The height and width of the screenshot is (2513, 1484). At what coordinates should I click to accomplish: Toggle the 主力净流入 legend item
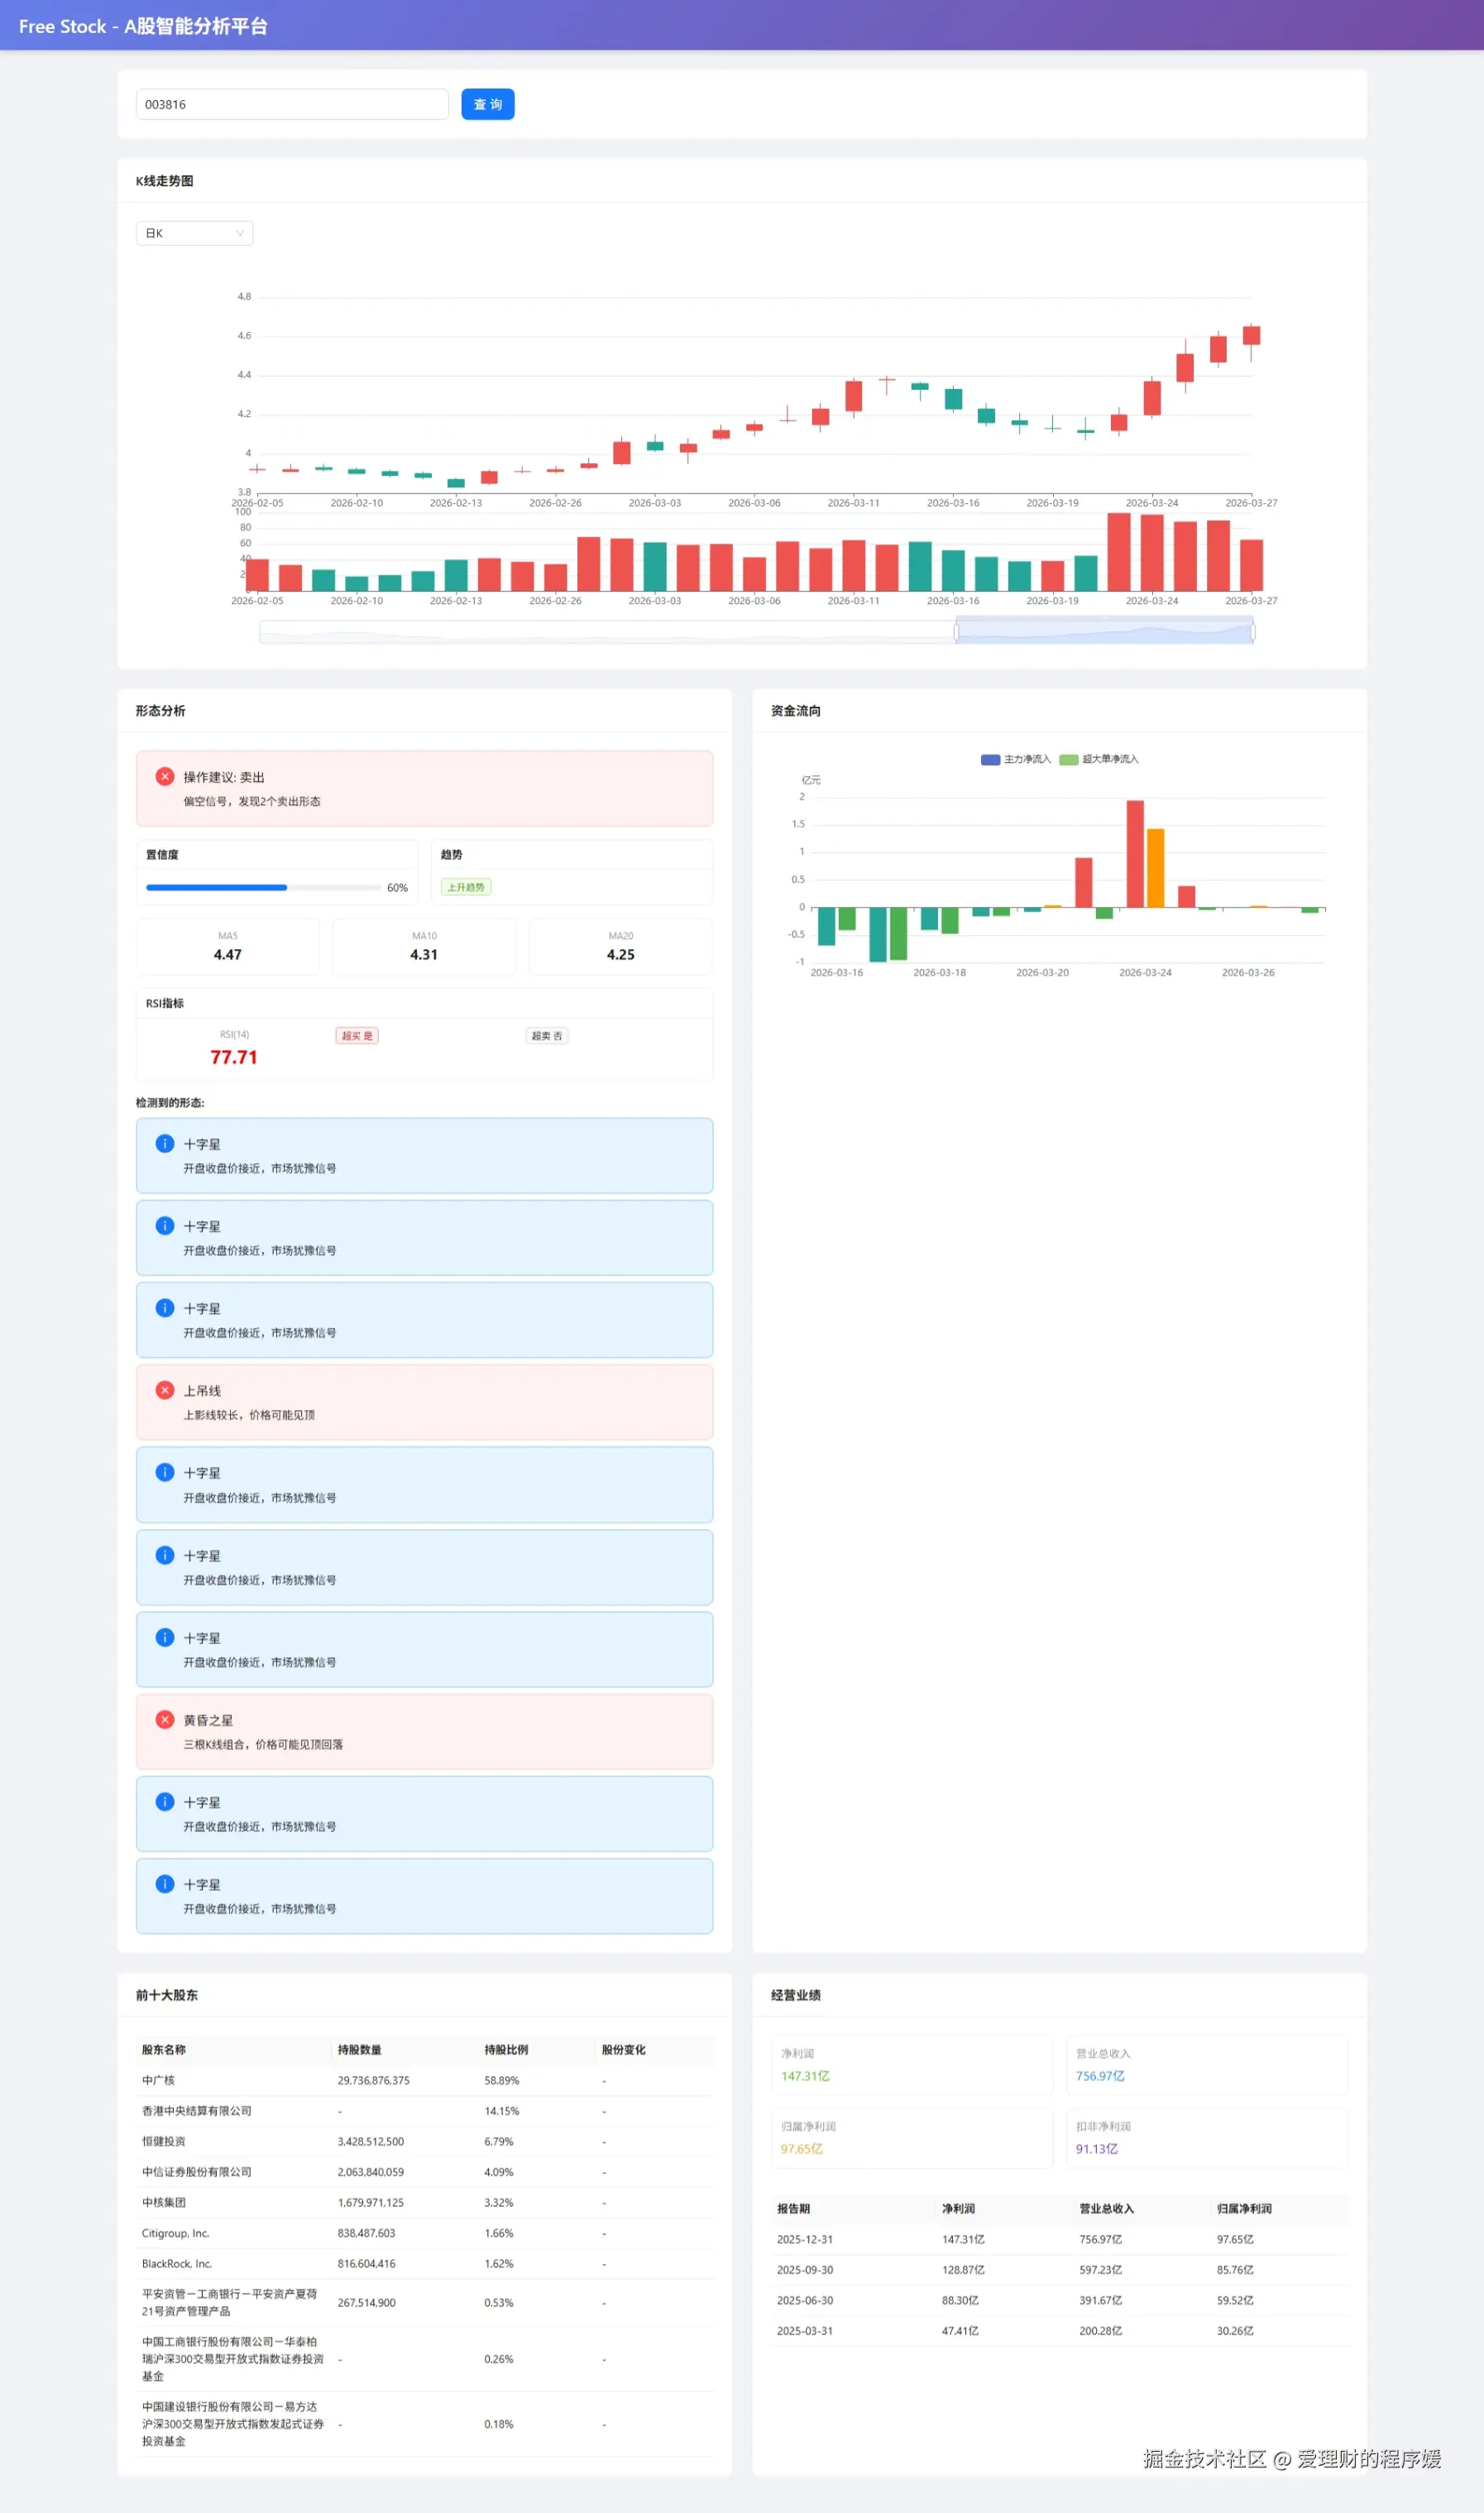click(1015, 759)
